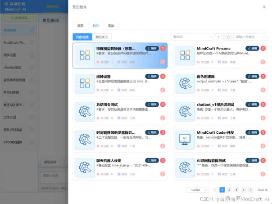Delete the 闹钟设置 preset card
Viewport: 272px width, 204px height.
pyautogui.click(x=163, y=76)
